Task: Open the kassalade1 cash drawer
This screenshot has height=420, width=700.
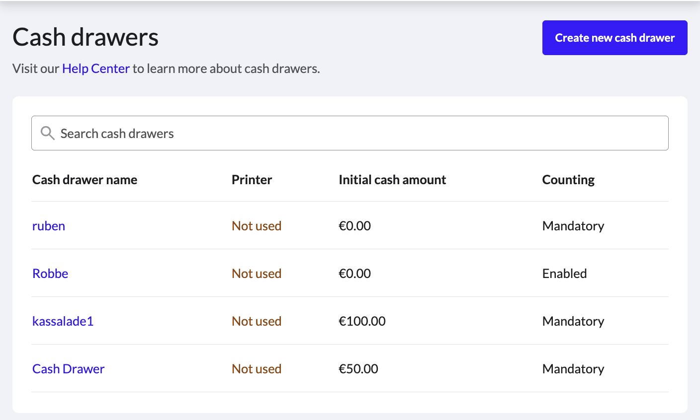Action: [63, 321]
